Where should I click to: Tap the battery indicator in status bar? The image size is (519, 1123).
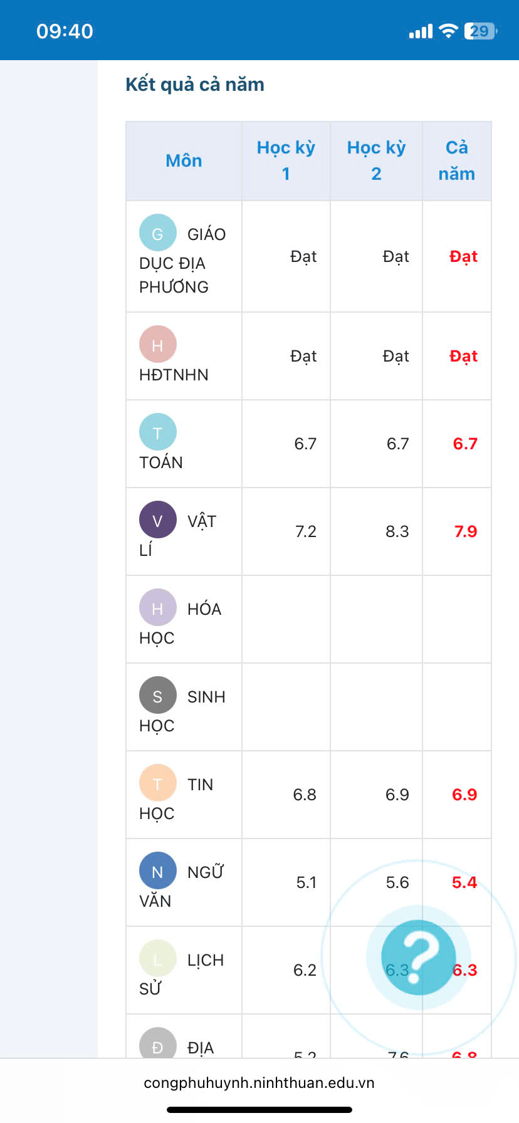tap(481, 31)
